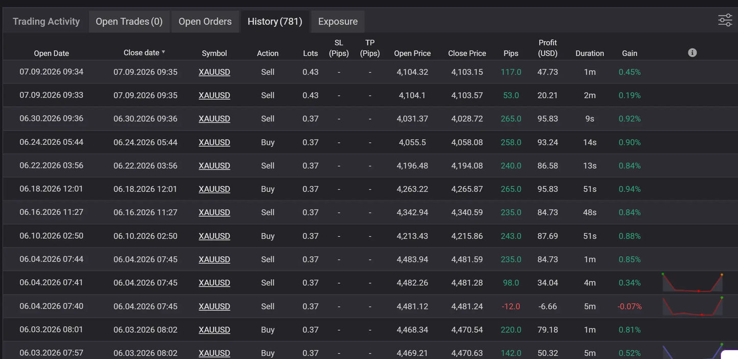Click the negative pips value -12.0
This screenshot has height=359, width=738.
point(511,306)
